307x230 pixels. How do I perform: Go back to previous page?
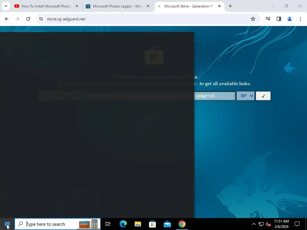click(x=7, y=19)
